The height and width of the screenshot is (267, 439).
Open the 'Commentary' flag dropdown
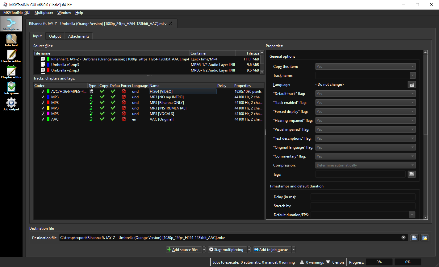366,156
